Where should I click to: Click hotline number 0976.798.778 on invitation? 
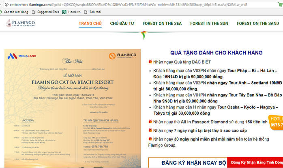tap(99, 147)
